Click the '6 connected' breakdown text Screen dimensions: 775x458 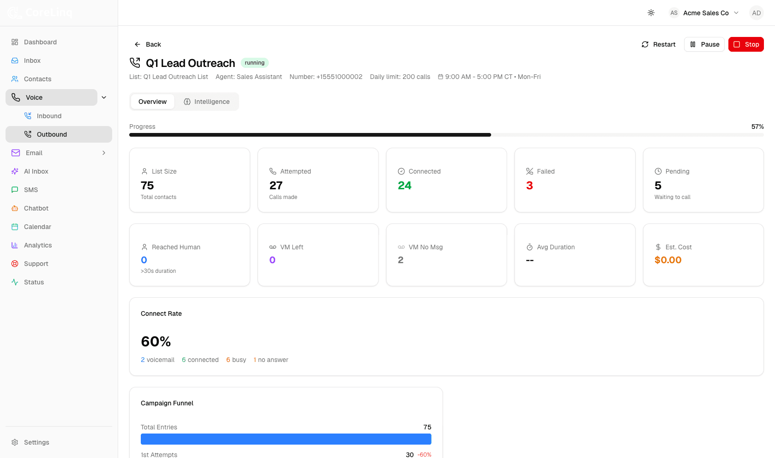point(200,360)
